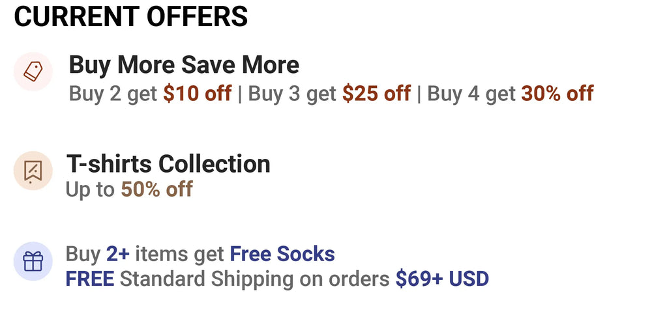Viewport: 652px width, 310px height.
Task: Click "Standard Shipping on orders" text
Action: [255, 279]
